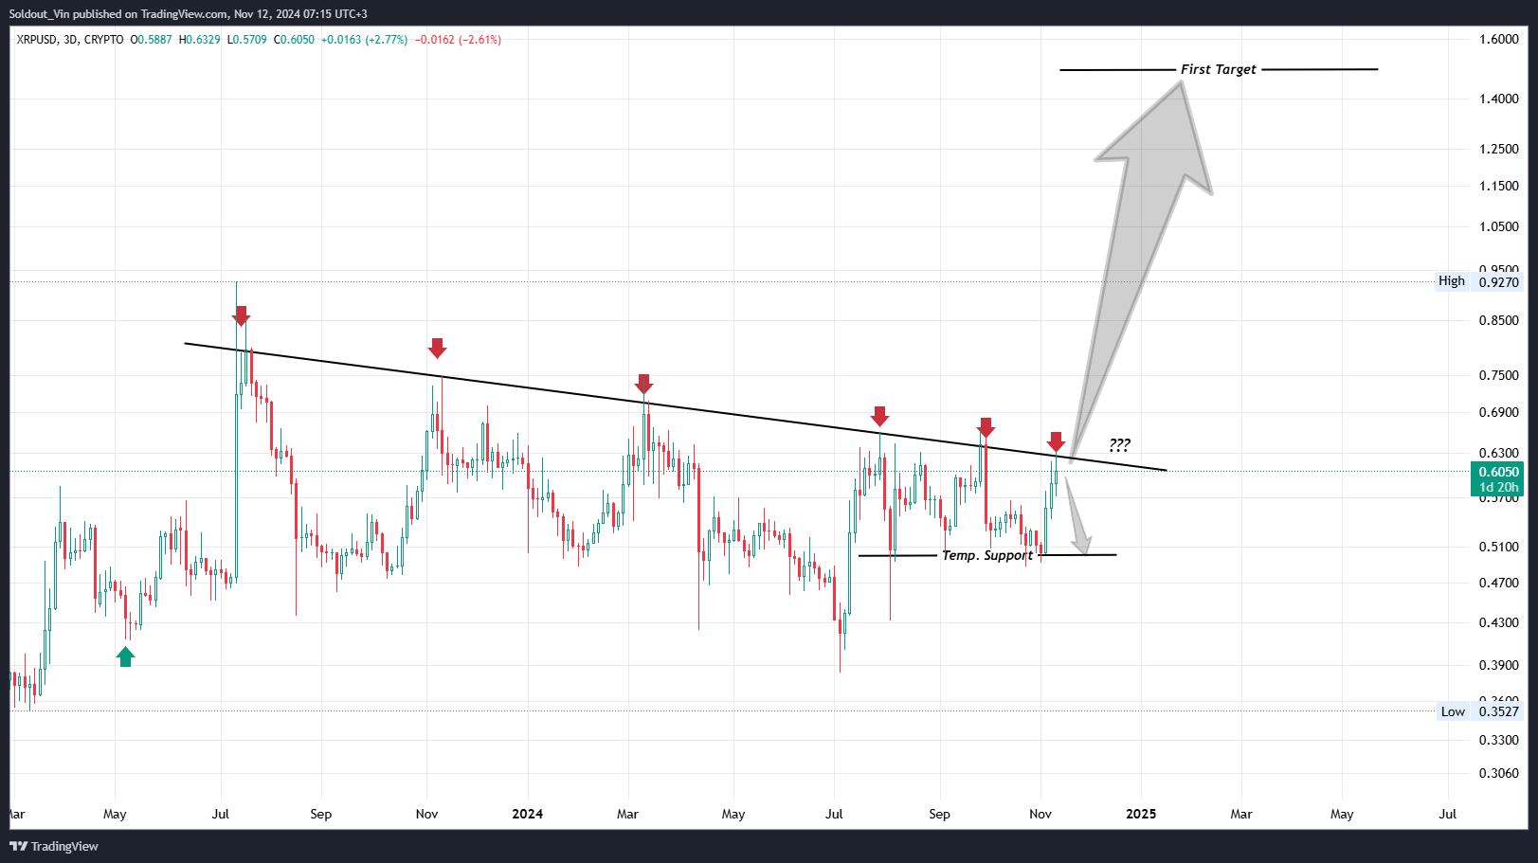Image resolution: width=1538 pixels, height=863 pixels.
Task: Click the 0.4300 price axis label
Action: 1499,622
